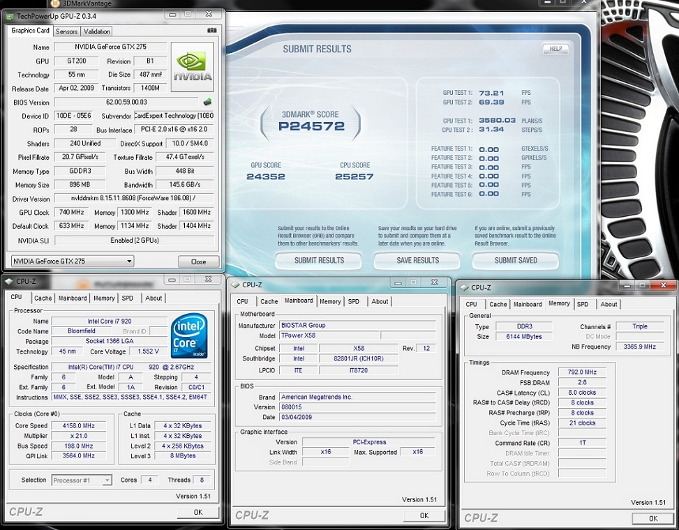Click SUBMIT SAVED in 3DMark Vantage
The height and width of the screenshot is (530, 679).
click(516, 260)
